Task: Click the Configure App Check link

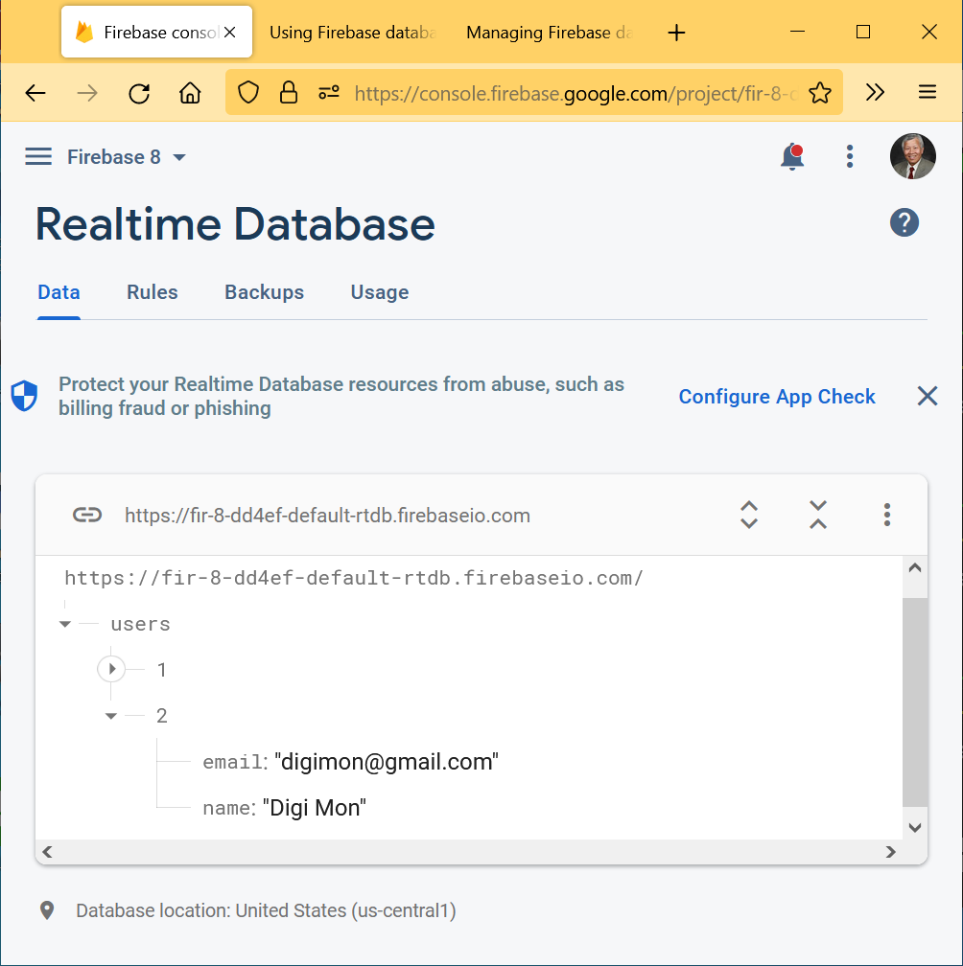Action: 777,397
